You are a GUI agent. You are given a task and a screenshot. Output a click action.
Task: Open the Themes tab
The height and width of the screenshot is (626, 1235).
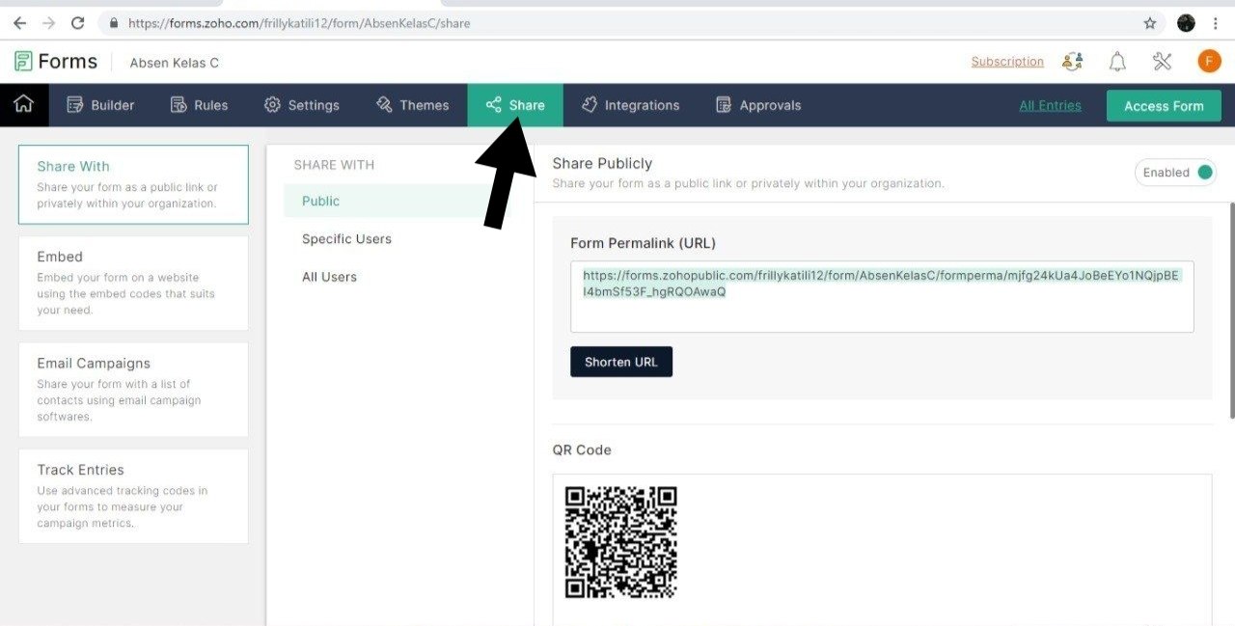[413, 105]
